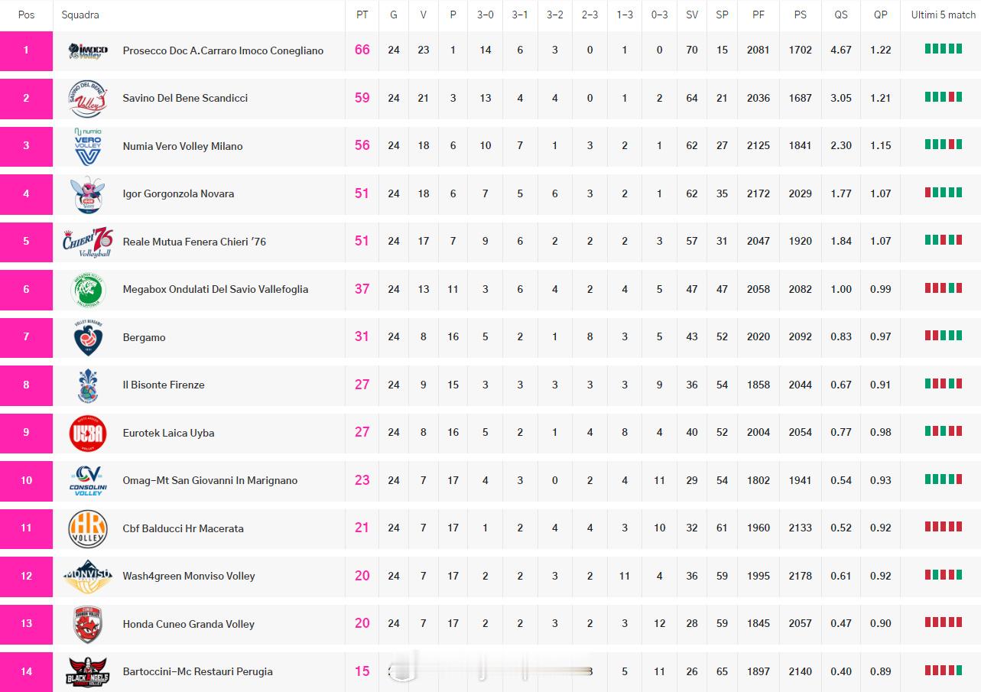The width and height of the screenshot is (981, 692).
Task: Select Bergamo's last five match indicators
Action: coord(944,336)
